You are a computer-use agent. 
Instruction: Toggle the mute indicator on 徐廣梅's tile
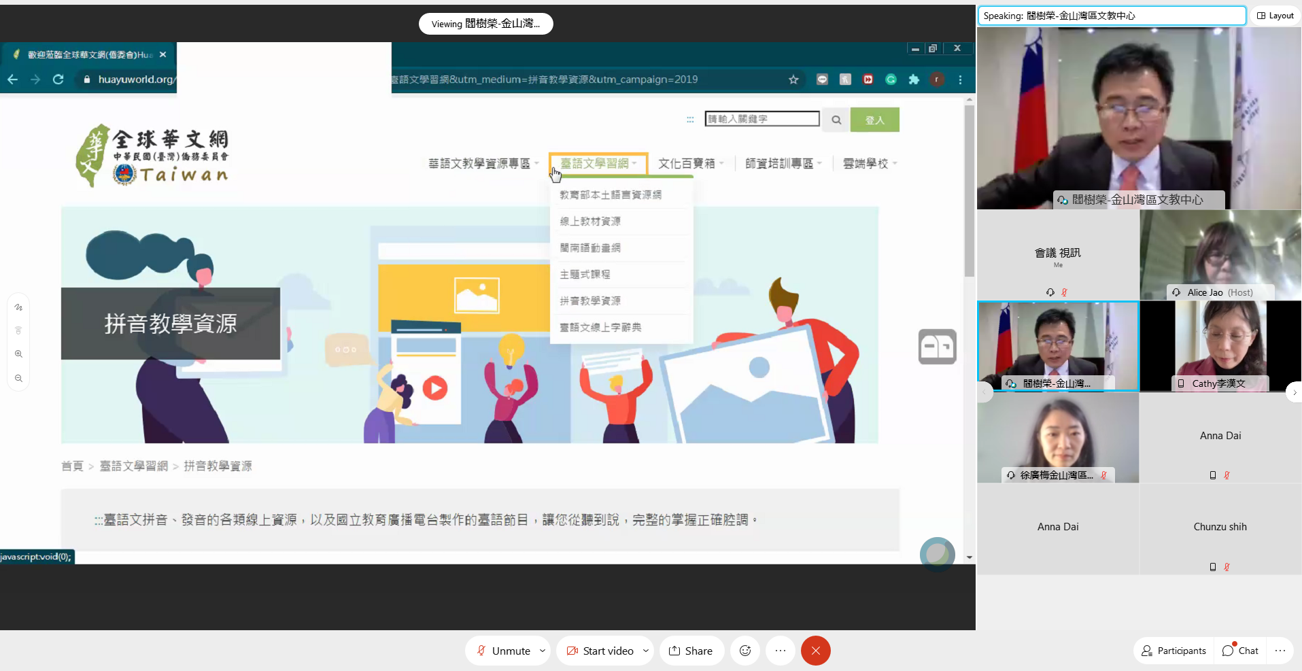click(1104, 475)
